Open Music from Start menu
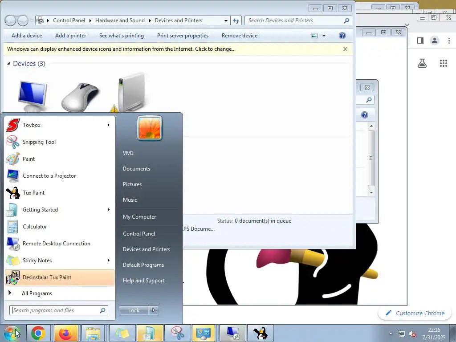The height and width of the screenshot is (342, 456). pos(130,200)
